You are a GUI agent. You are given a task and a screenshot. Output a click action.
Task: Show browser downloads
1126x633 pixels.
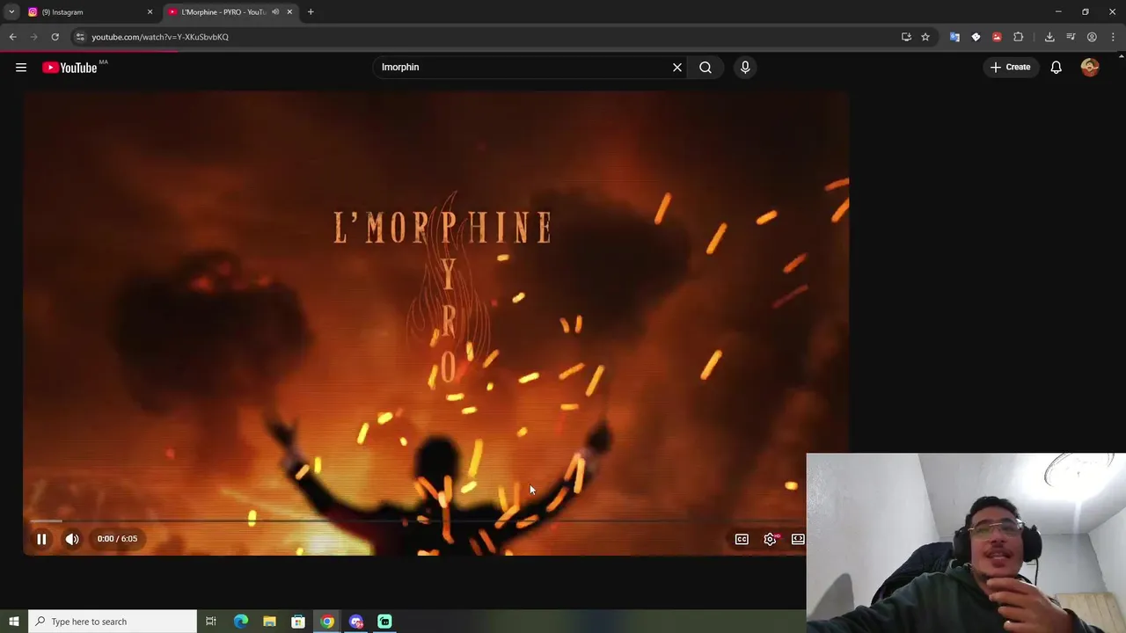click(x=1049, y=37)
